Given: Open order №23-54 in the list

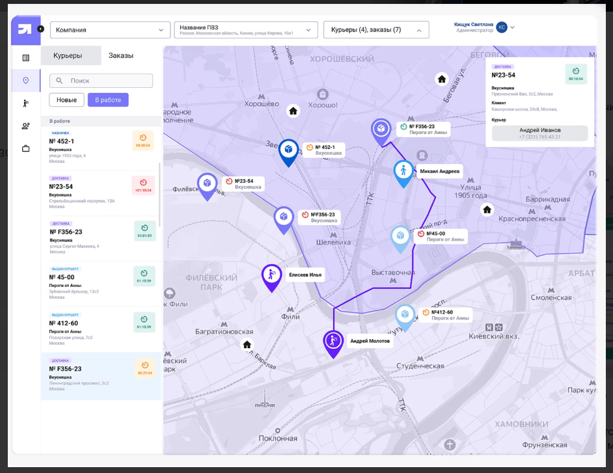Looking at the screenshot, I should point(101,193).
